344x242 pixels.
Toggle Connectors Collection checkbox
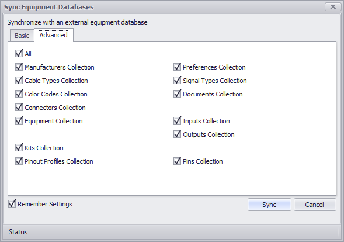coord(19,108)
